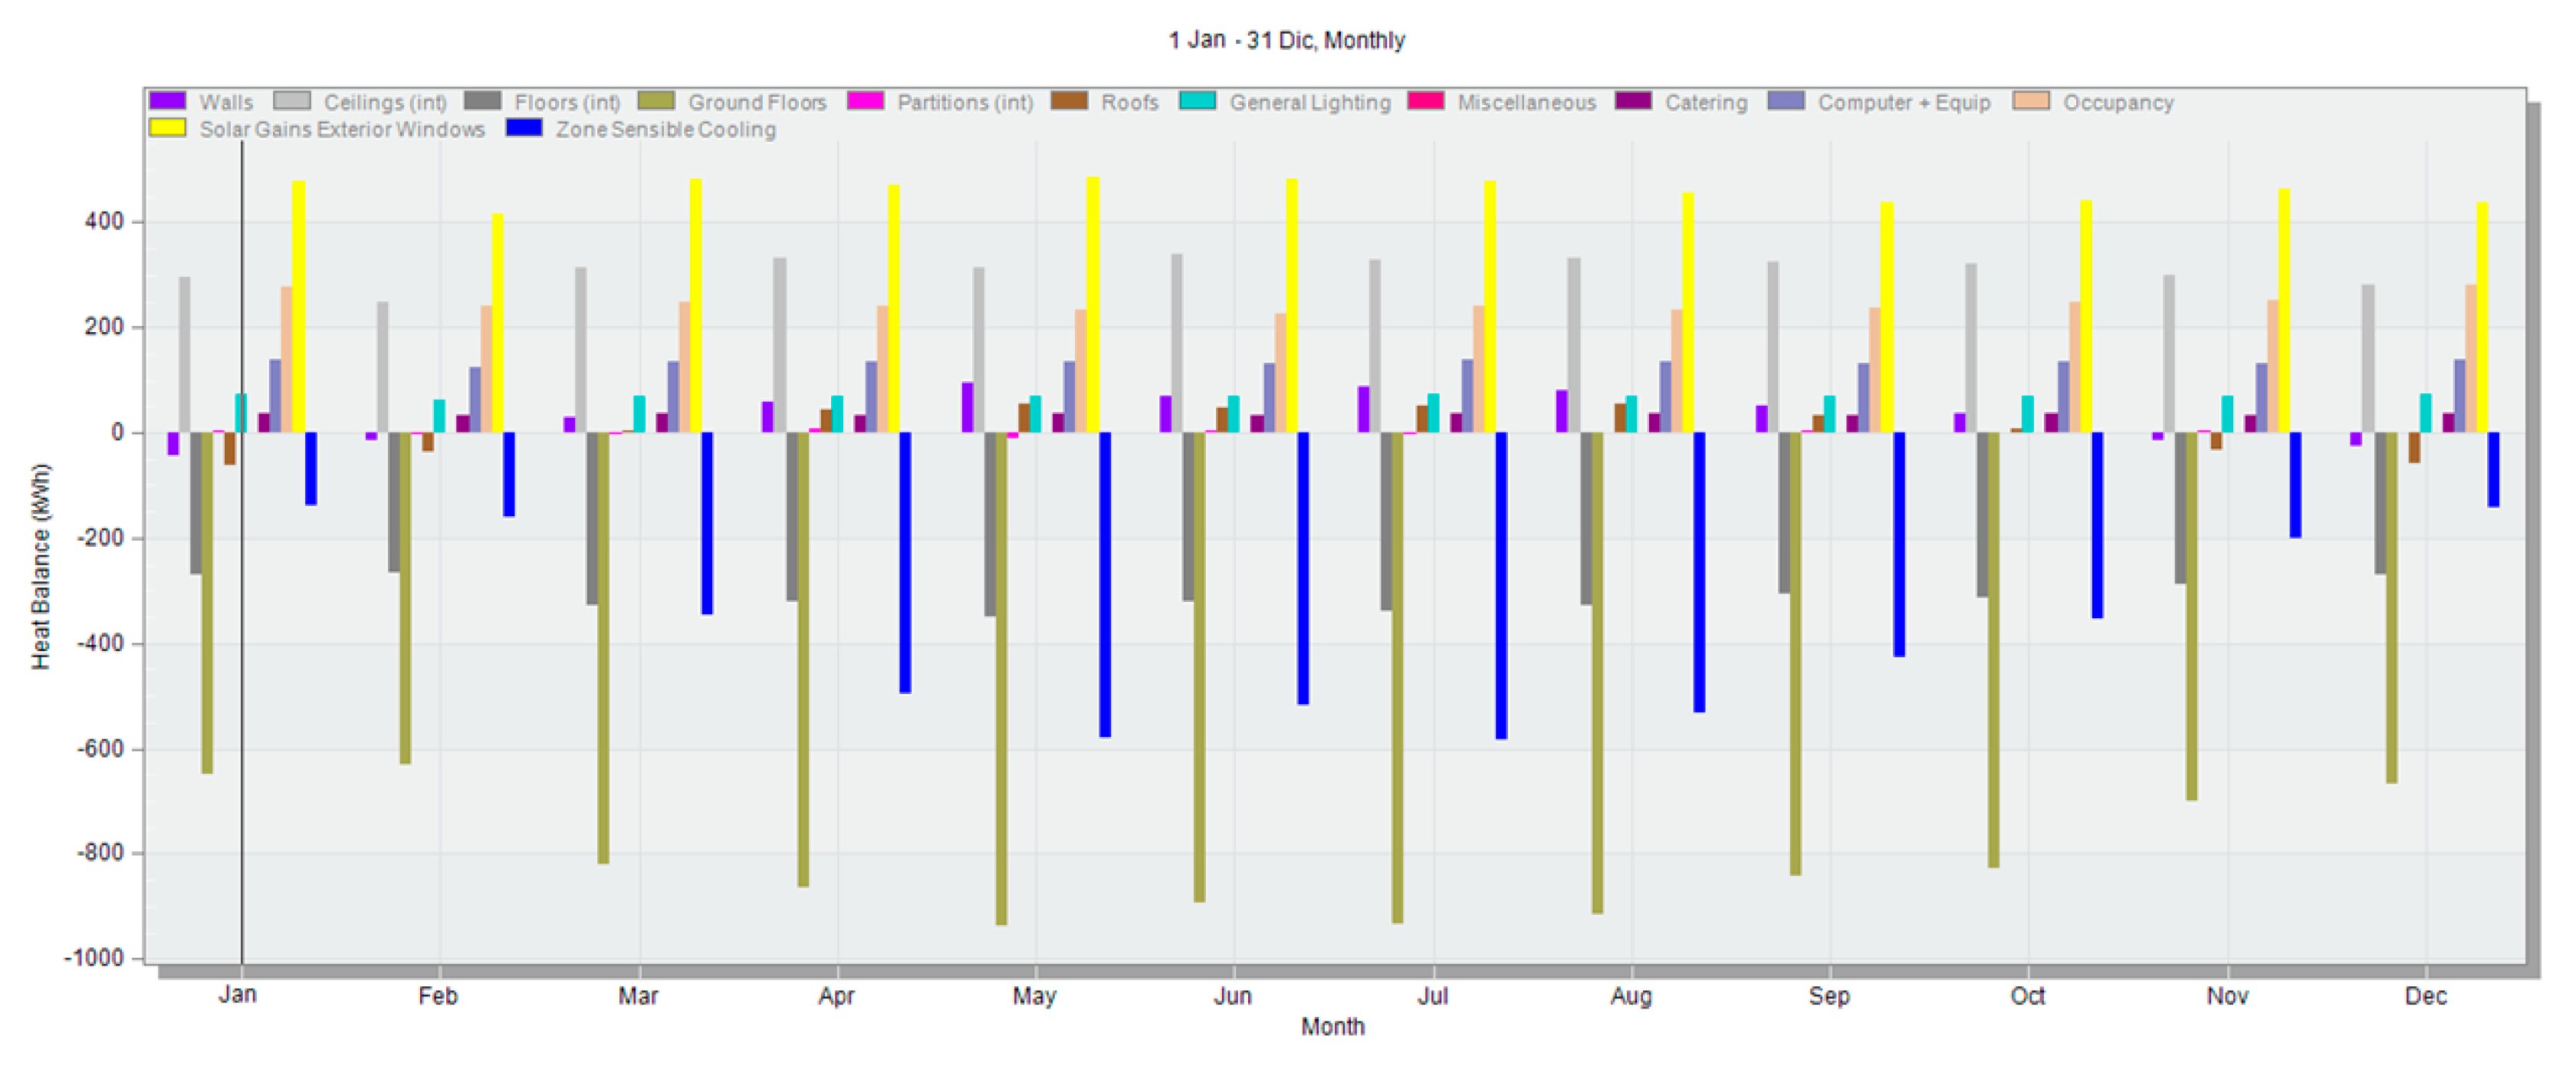Click the cyan General Lighting swatch
Image resolution: width=2576 pixels, height=1066 pixels.
pyautogui.click(x=1197, y=101)
